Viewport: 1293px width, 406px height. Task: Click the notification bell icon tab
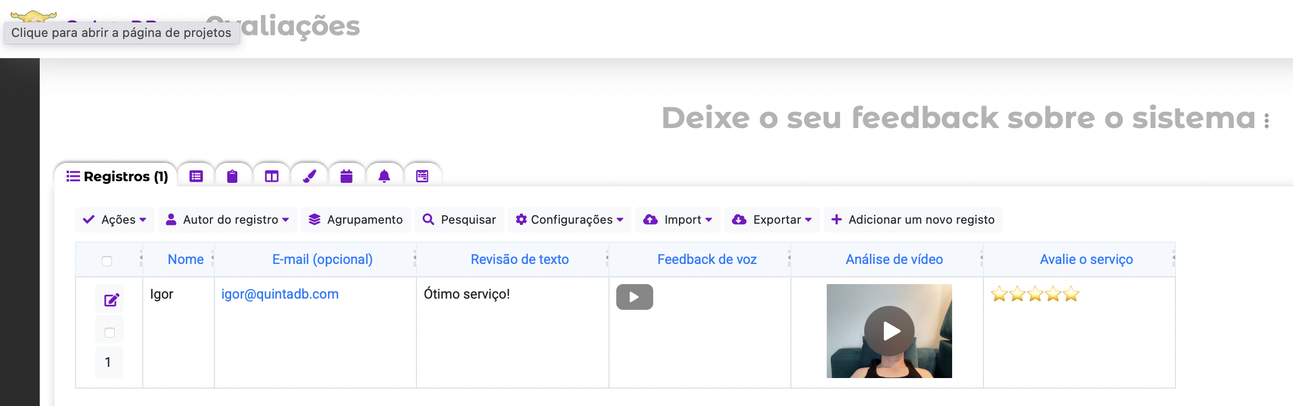(384, 177)
